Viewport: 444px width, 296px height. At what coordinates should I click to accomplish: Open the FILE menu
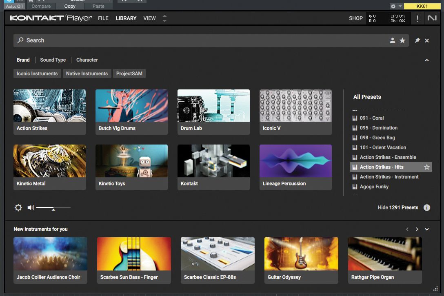tap(103, 18)
